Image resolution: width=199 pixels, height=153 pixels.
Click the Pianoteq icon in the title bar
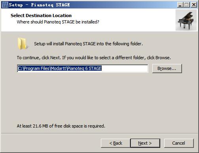[x=5, y=5]
